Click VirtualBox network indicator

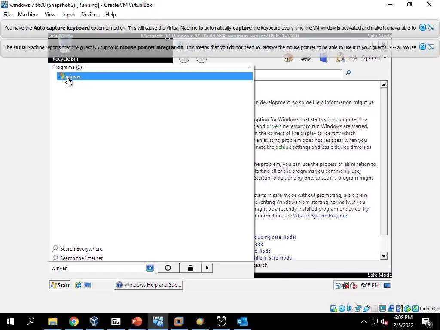(358, 309)
